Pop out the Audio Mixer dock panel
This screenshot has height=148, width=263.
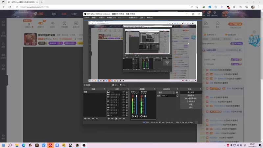155,89
